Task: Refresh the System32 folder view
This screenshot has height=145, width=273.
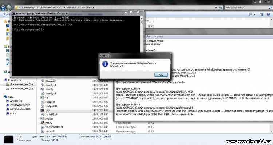Action: click(x=221, y=8)
